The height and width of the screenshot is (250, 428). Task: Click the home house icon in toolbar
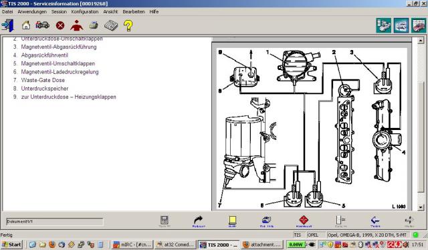coord(26,25)
